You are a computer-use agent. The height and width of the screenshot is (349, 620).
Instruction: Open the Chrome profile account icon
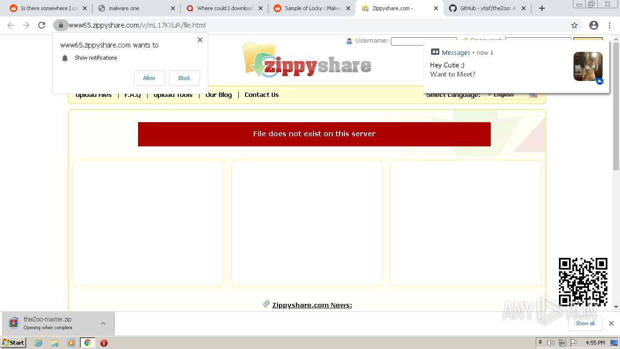(594, 25)
